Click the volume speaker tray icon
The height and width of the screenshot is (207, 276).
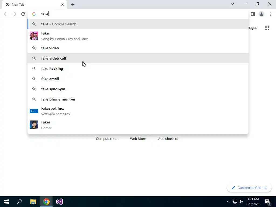241,202
